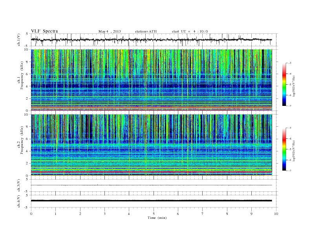
Task: Click the "9" tick on Time axis
Action: [x=251, y=214]
